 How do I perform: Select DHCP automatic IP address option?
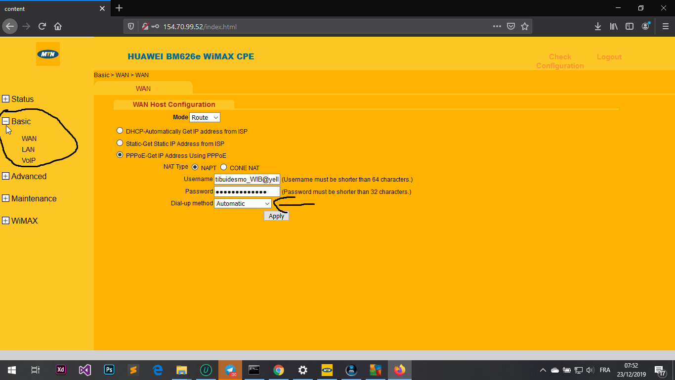click(x=120, y=131)
